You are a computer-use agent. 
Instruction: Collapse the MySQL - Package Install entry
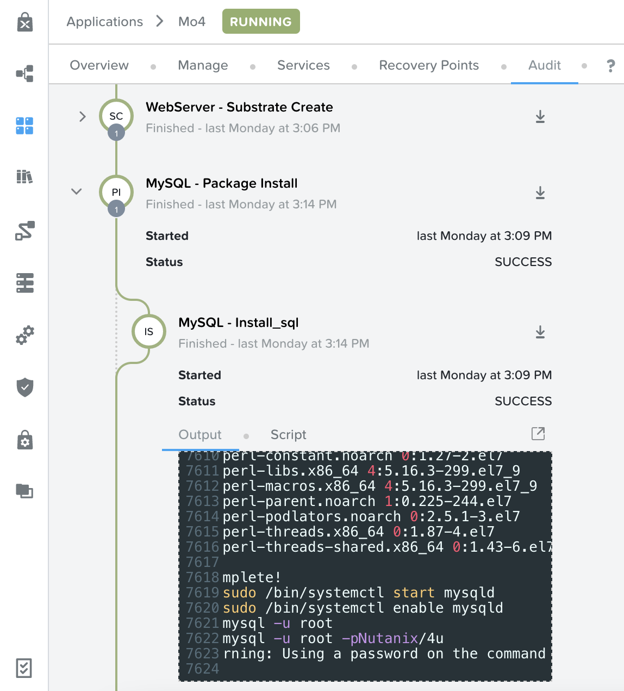click(x=77, y=192)
